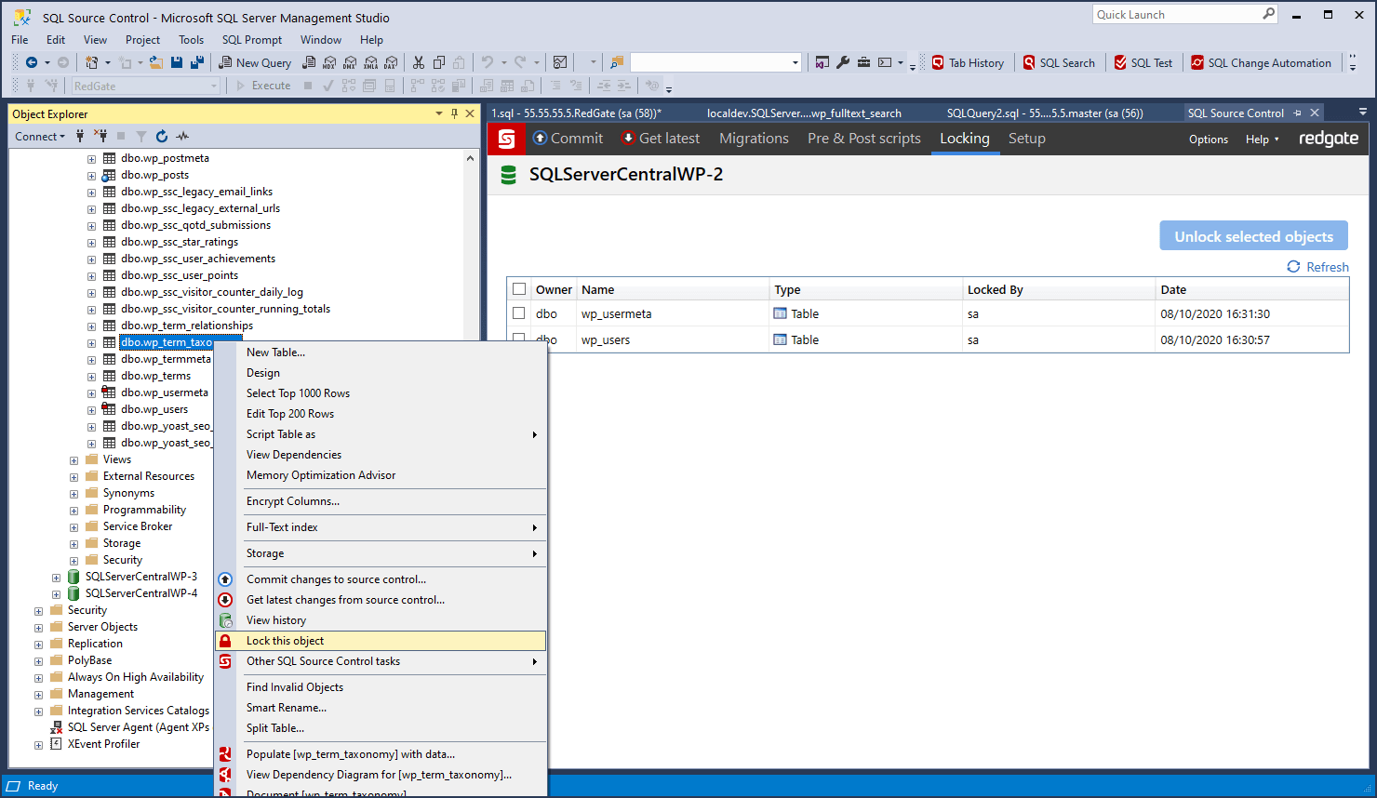
Task: Click the Activity Monitor icon in Object Explorer
Action: tap(182, 136)
